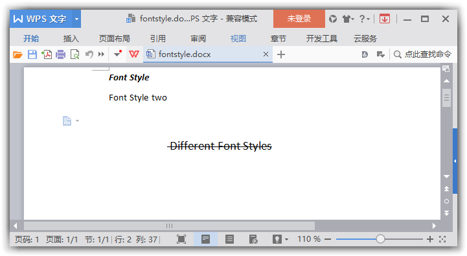The width and height of the screenshot is (467, 256).
Task: Switch to full screen view icon
Action: [x=181, y=239]
